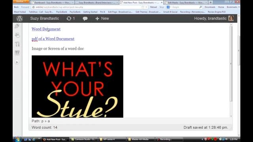Open the Edit Page - Broadcast bookmark

pos(120,12)
